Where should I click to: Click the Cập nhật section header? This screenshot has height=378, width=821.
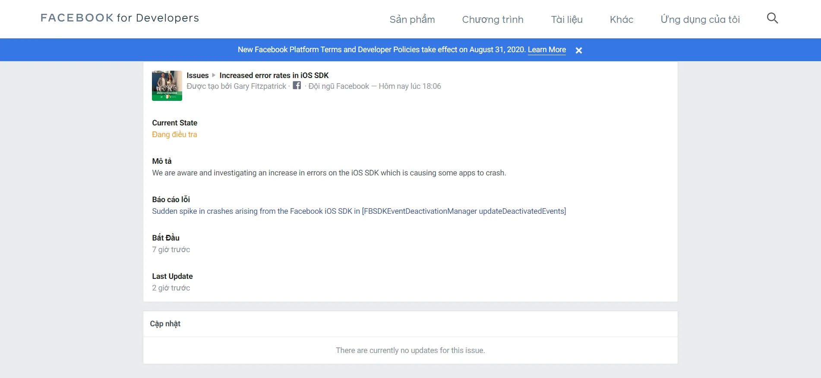pyautogui.click(x=165, y=324)
